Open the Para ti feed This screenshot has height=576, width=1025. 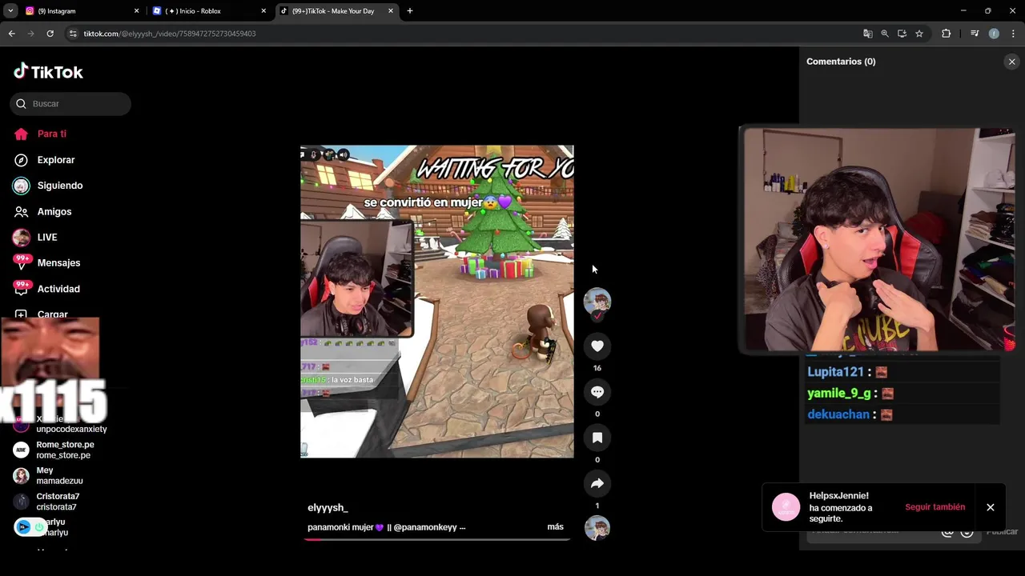tap(51, 134)
